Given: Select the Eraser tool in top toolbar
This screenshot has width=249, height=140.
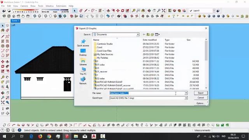Looking at the screenshot, I should coord(81,10).
